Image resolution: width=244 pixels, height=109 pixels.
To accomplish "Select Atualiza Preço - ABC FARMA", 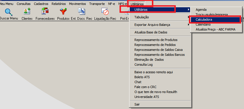I will [x=215, y=29].
